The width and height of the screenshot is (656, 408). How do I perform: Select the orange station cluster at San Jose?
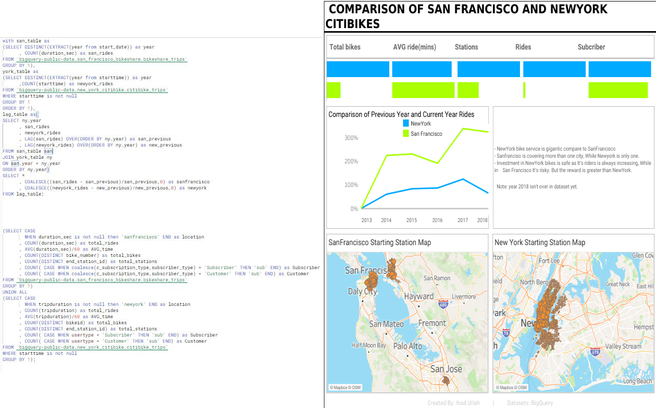(447, 380)
